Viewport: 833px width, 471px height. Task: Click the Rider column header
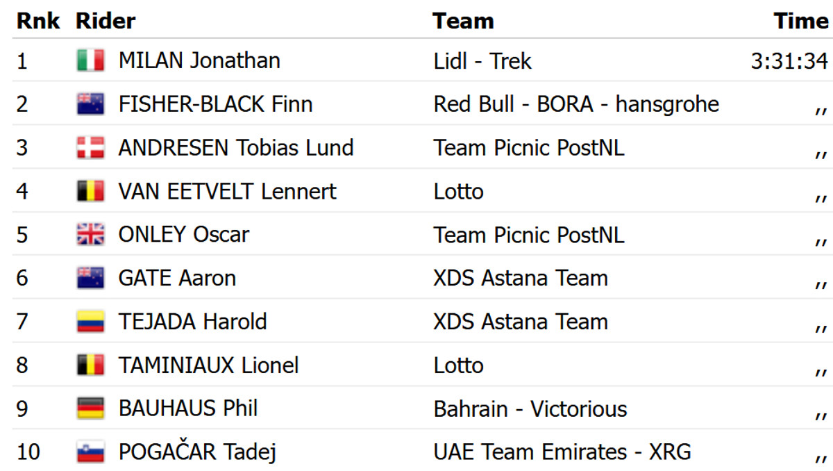click(x=106, y=21)
